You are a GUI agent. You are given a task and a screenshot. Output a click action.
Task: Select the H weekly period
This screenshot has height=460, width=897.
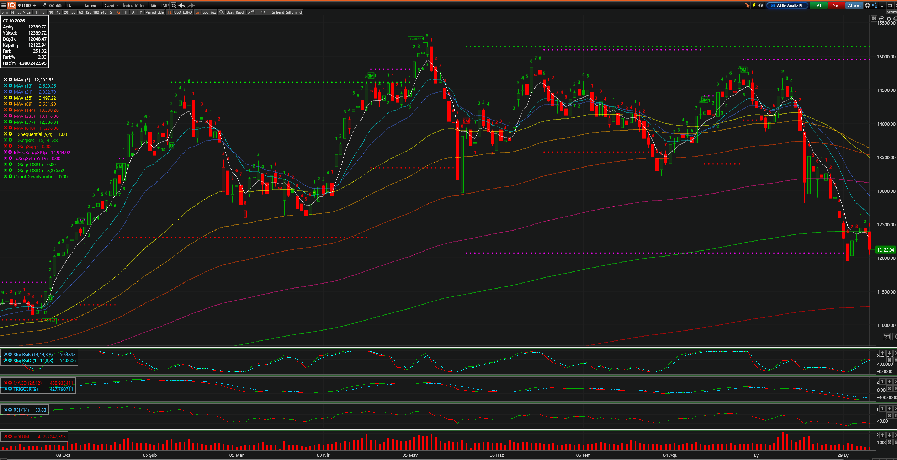pyautogui.click(x=126, y=12)
